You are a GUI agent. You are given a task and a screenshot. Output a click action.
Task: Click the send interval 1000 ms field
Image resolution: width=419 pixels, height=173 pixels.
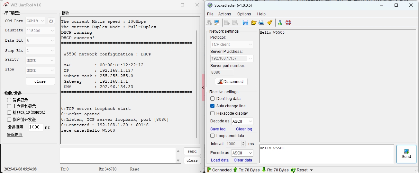pos(35,127)
